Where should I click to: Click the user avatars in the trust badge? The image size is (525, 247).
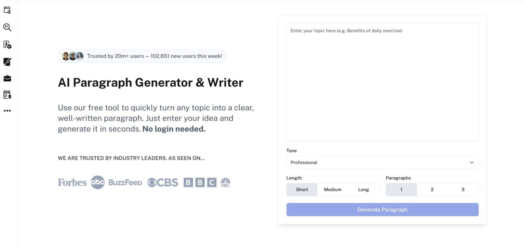coord(72,56)
